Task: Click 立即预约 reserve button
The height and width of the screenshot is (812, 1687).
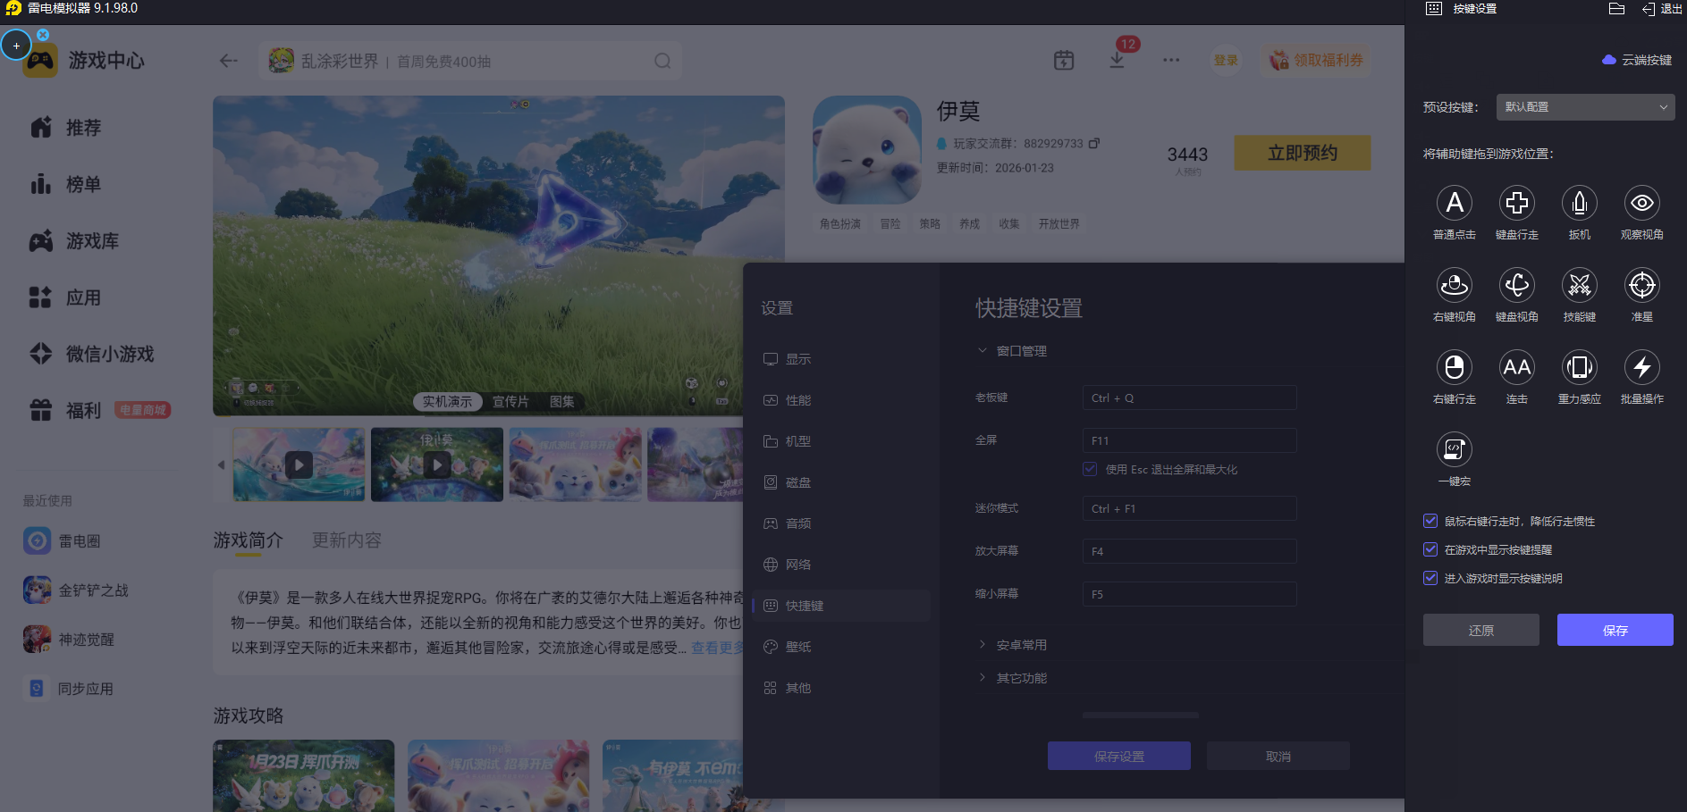Action: (x=1303, y=153)
